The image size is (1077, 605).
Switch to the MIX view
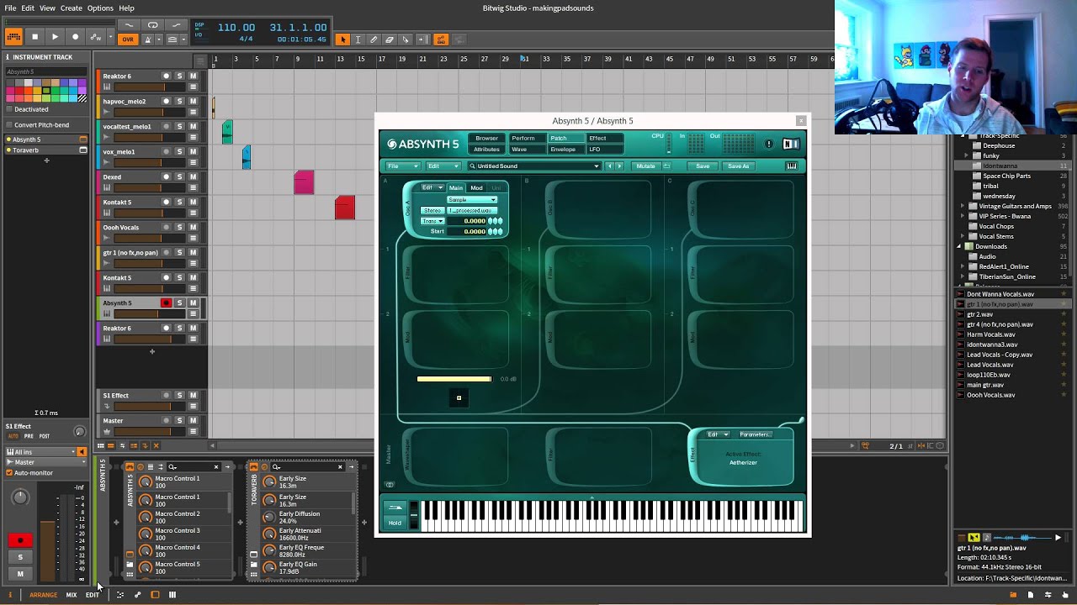tap(72, 595)
